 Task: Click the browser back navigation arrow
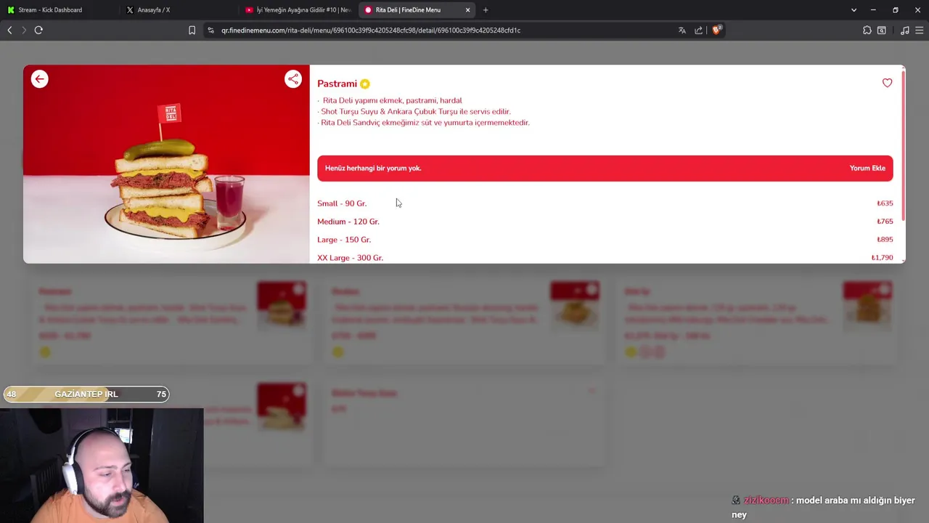click(x=9, y=30)
